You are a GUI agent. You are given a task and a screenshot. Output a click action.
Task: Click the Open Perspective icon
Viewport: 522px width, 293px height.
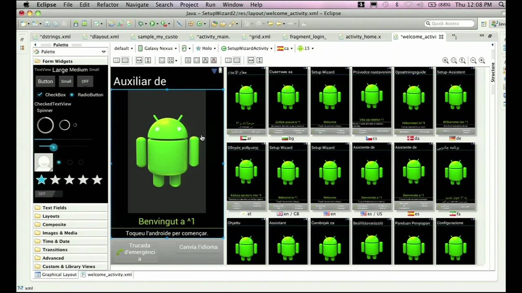[484, 24]
